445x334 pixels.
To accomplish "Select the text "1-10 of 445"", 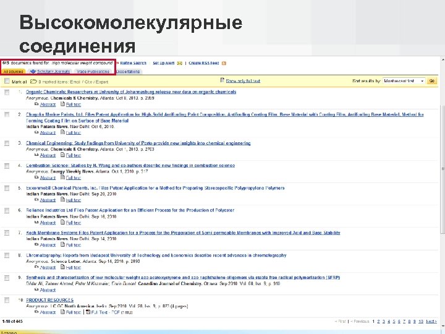I will click(x=12, y=322).
